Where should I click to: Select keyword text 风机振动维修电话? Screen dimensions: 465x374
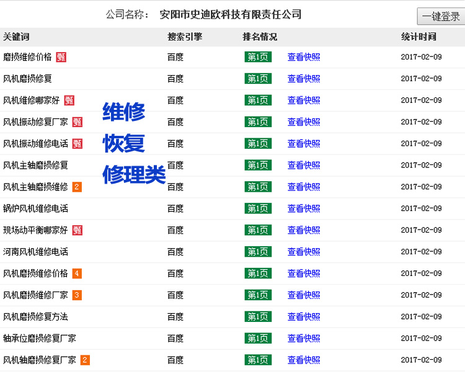pos(35,143)
